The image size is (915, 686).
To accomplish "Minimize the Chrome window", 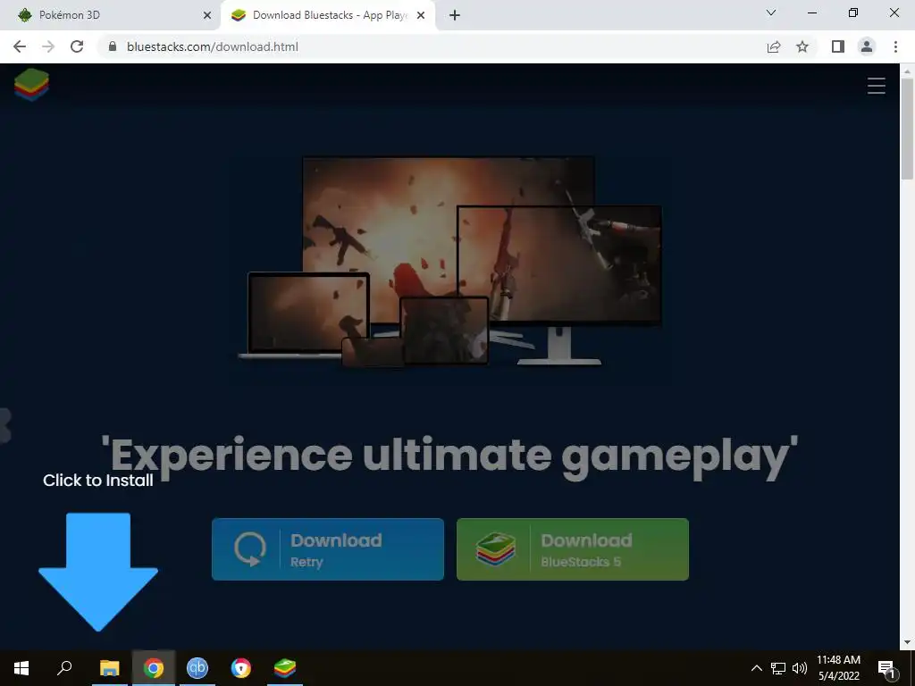I will [x=811, y=13].
